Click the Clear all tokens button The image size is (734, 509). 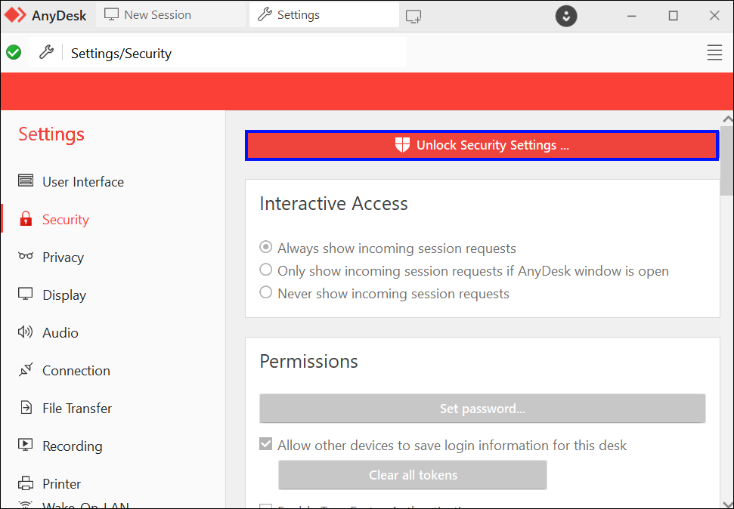click(413, 475)
